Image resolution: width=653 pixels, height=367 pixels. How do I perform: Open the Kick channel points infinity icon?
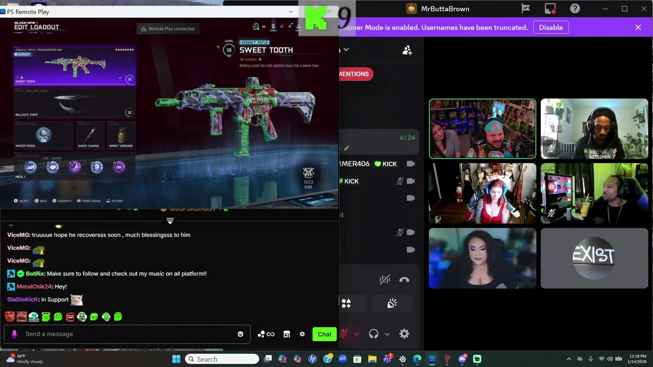tap(266, 334)
